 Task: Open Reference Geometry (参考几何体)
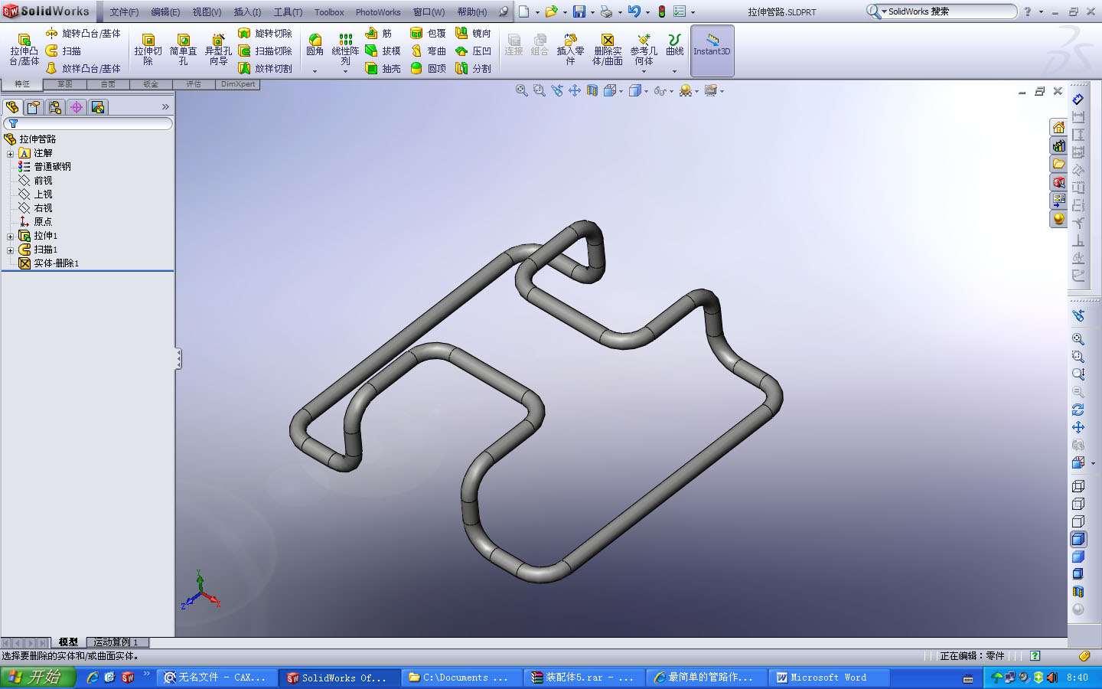click(x=644, y=50)
